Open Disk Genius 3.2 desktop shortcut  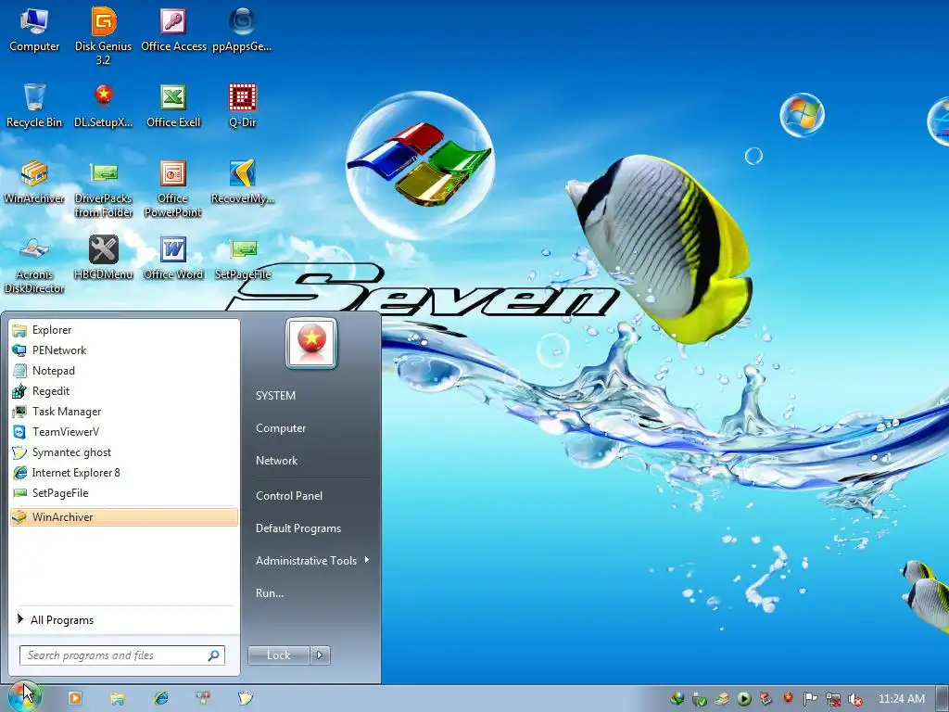pyautogui.click(x=104, y=36)
